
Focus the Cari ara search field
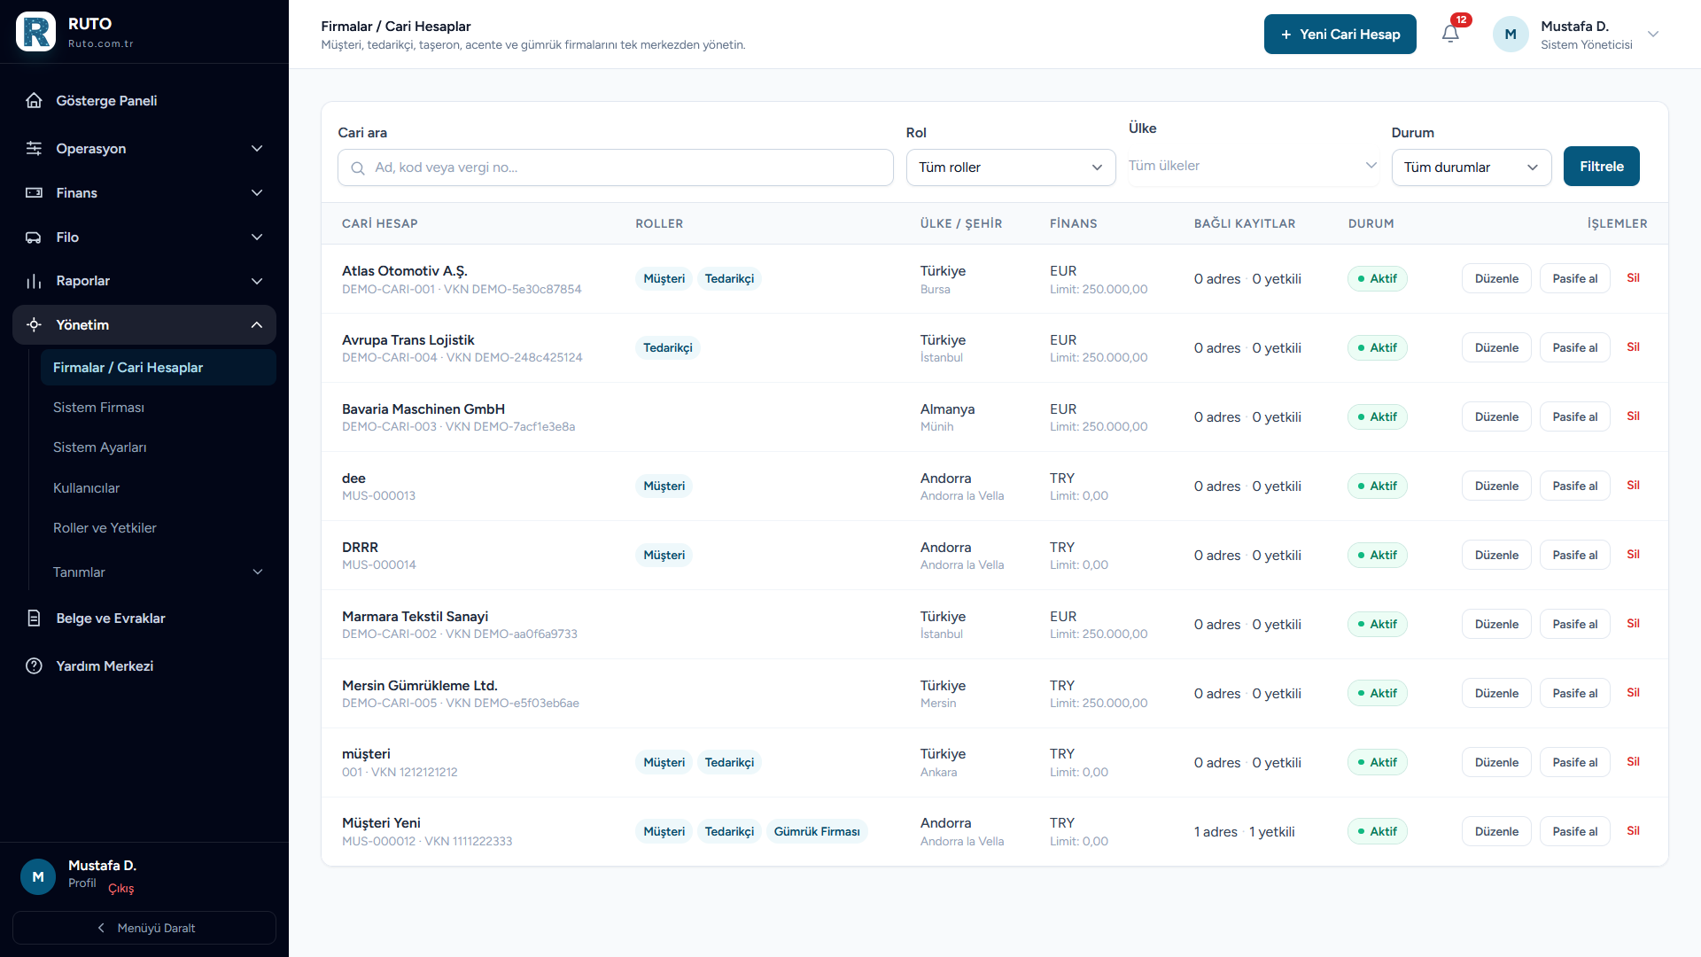615,167
